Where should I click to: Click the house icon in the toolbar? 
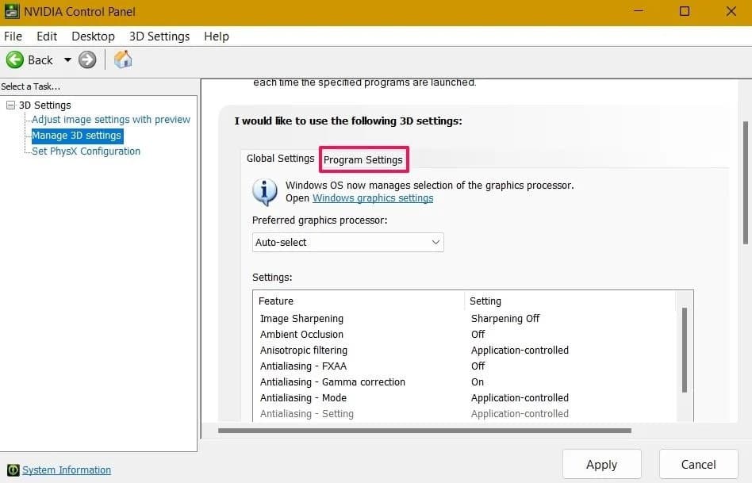coord(123,59)
